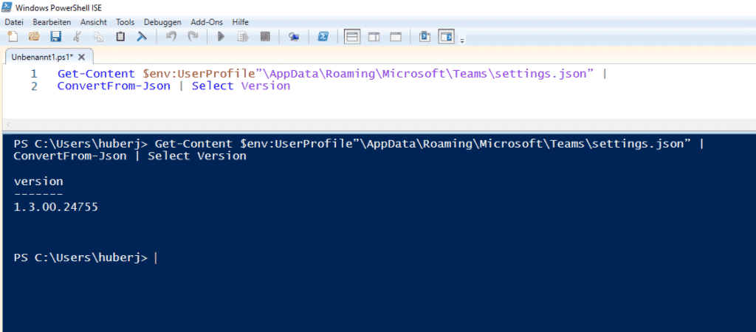Click the version value 1.3.00.24755
Screen dimensions: 756x332
56,207
